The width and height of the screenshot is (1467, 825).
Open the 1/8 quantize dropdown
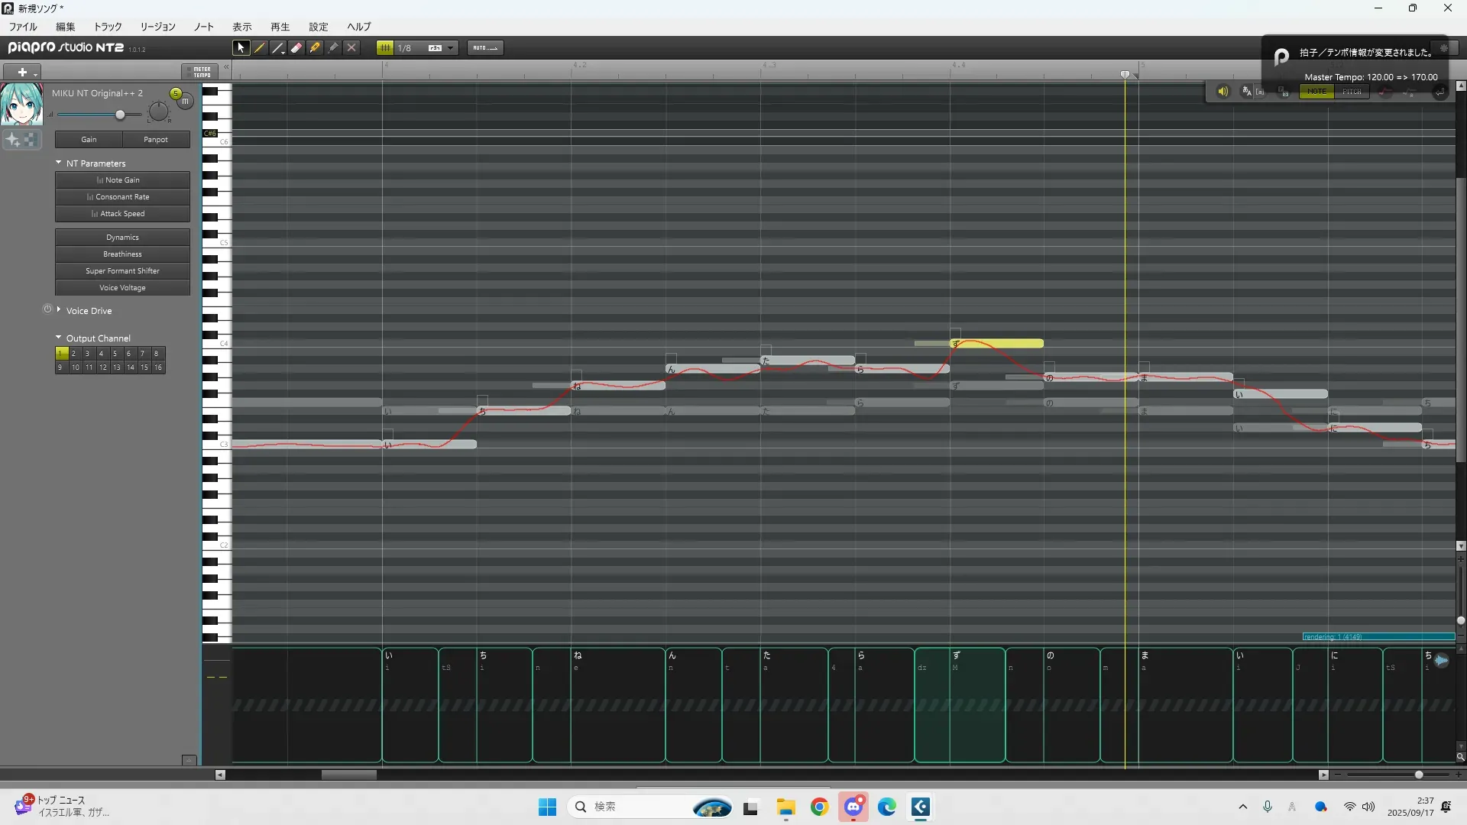451,47
